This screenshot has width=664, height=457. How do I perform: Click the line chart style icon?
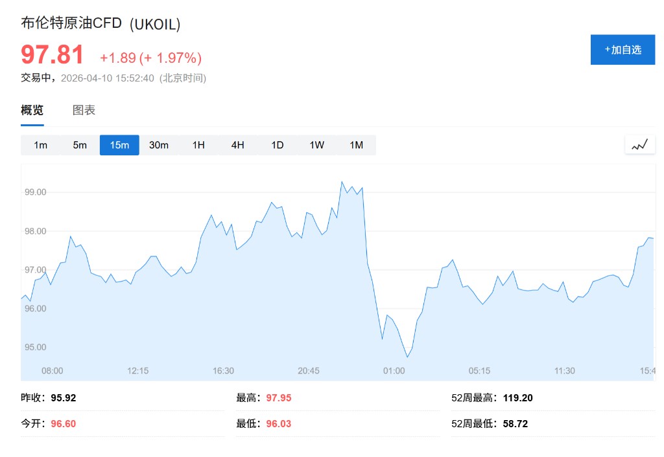point(639,145)
